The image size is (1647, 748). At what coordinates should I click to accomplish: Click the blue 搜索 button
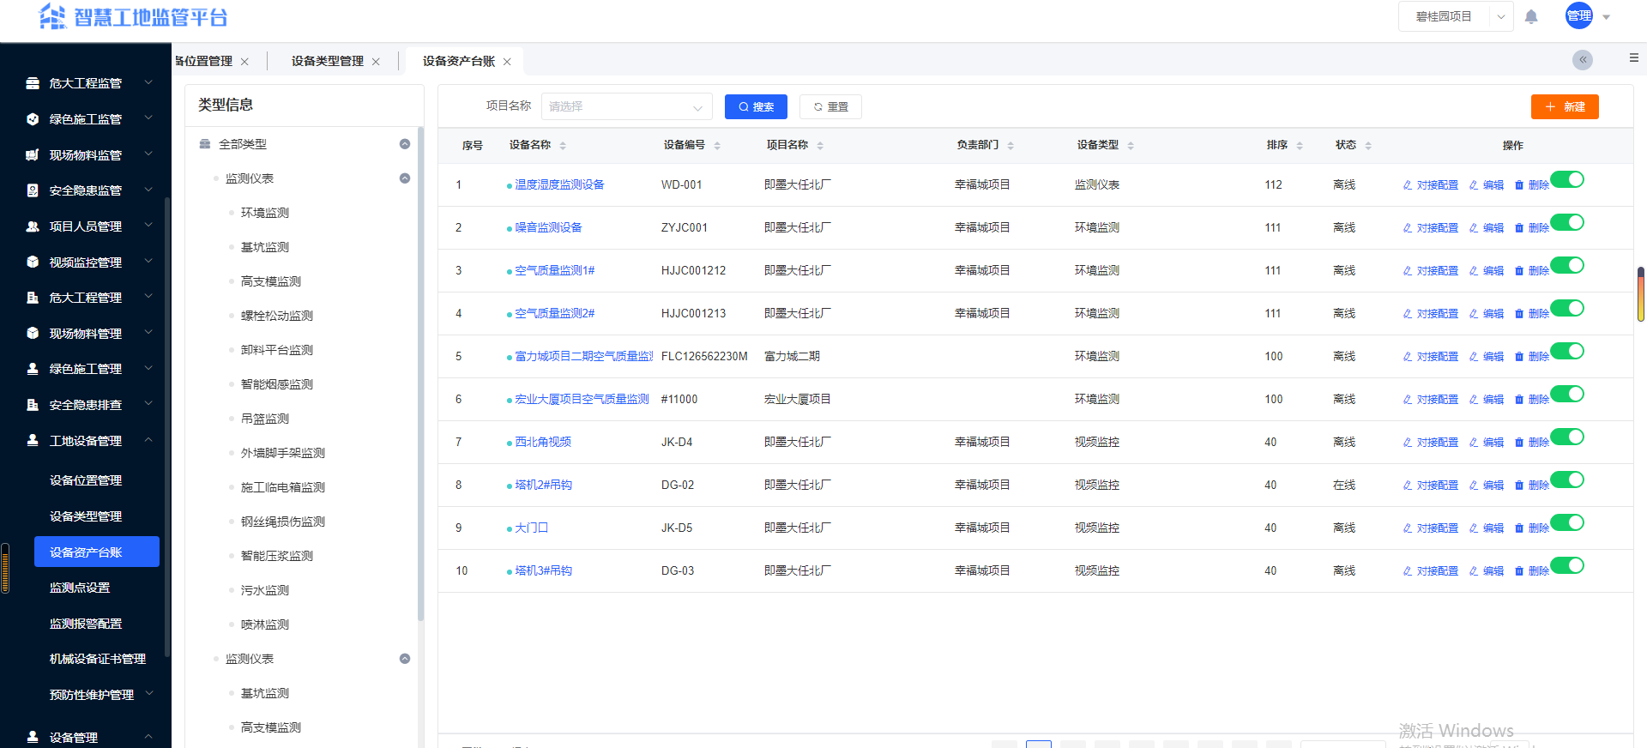[756, 107]
